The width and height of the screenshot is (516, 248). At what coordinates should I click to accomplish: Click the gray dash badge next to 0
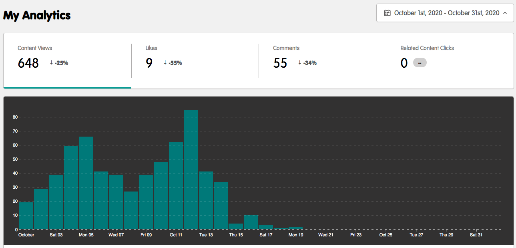coord(420,63)
